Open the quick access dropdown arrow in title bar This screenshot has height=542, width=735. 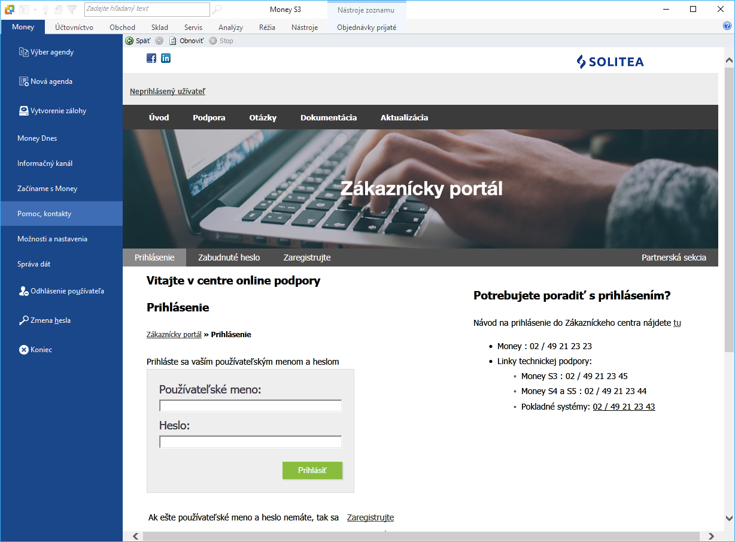coord(35,10)
